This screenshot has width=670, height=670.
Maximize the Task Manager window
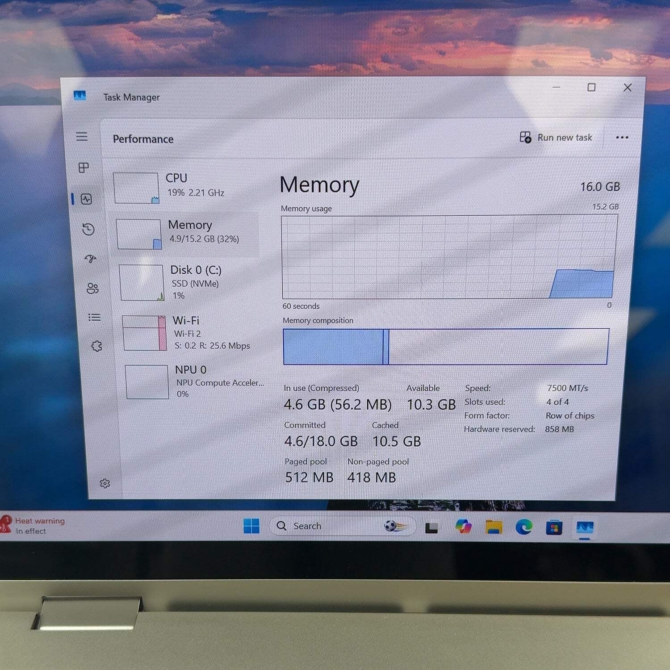591,88
